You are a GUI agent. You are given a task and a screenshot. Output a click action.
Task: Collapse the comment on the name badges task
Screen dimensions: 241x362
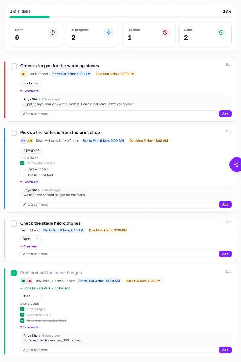click(x=29, y=327)
